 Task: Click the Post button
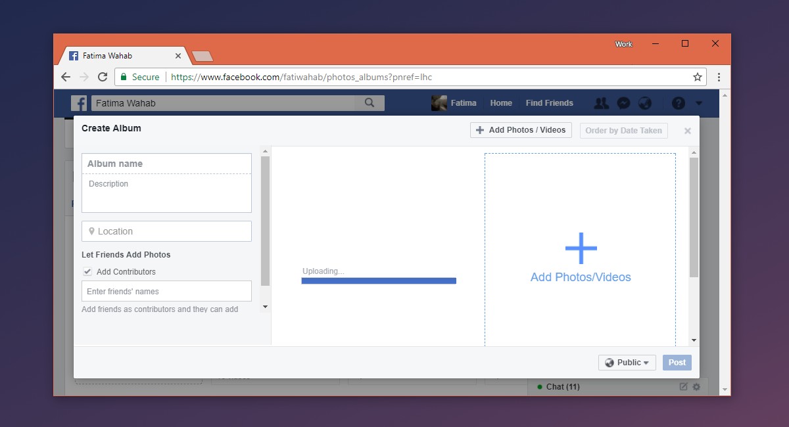677,363
